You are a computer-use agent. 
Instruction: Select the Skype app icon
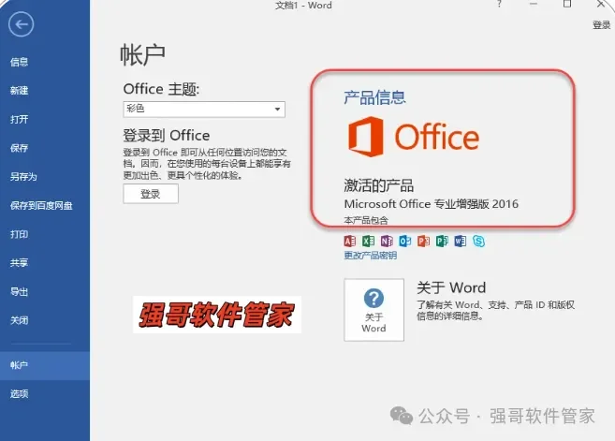[x=478, y=241]
